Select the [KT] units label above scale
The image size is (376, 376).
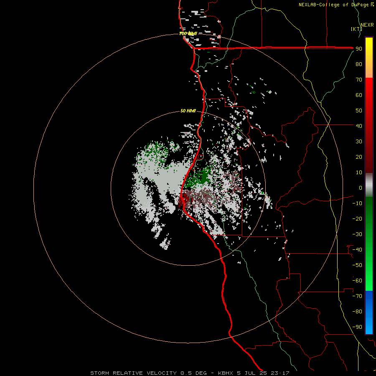click(x=356, y=29)
